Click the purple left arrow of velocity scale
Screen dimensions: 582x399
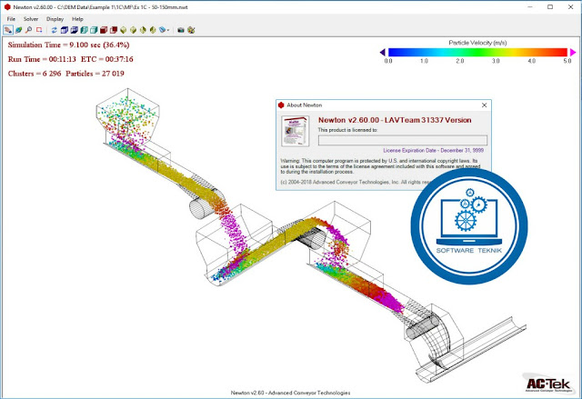tap(383, 53)
